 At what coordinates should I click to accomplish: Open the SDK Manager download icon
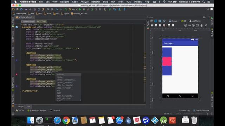coord(120,9)
